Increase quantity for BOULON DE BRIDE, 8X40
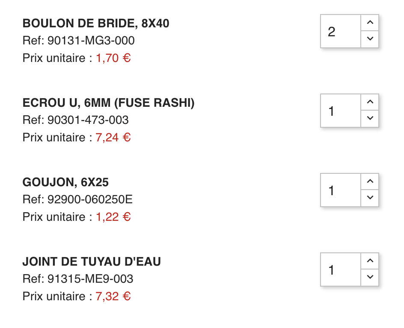The height and width of the screenshot is (328, 404). coord(370,23)
